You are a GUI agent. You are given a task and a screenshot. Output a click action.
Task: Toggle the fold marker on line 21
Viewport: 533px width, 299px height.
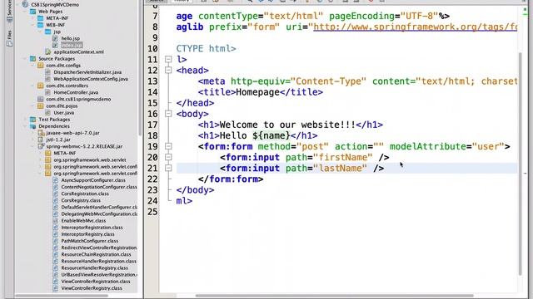tap(168, 168)
